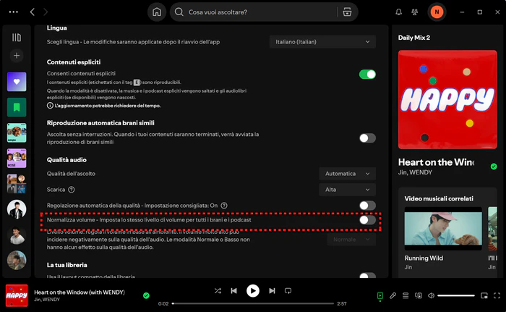Toggle autoplay of similar tracks switch

367,138
